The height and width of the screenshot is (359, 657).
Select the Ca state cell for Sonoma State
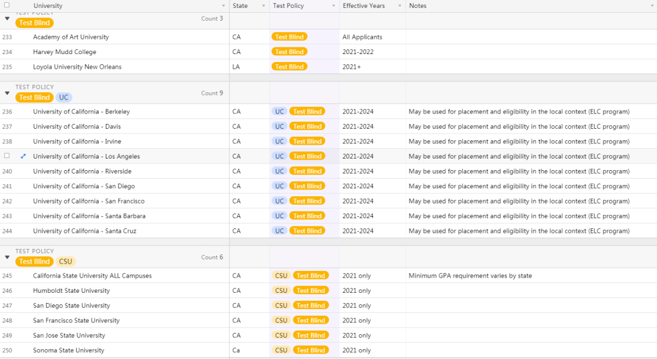[x=249, y=350]
